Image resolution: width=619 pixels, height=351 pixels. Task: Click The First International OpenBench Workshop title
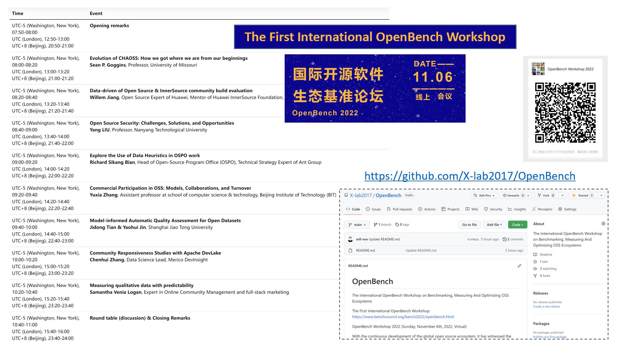click(x=375, y=37)
